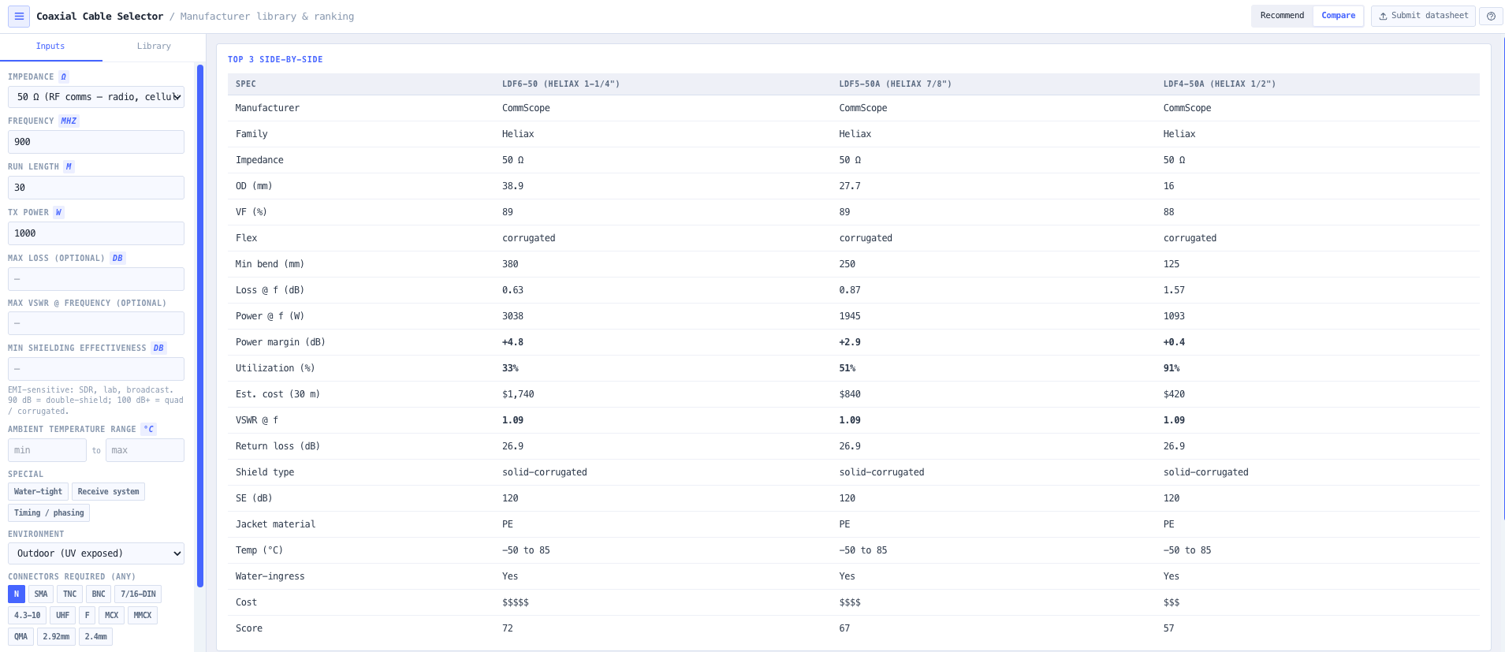Select the QMA connector chip

pyautogui.click(x=20, y=637)
